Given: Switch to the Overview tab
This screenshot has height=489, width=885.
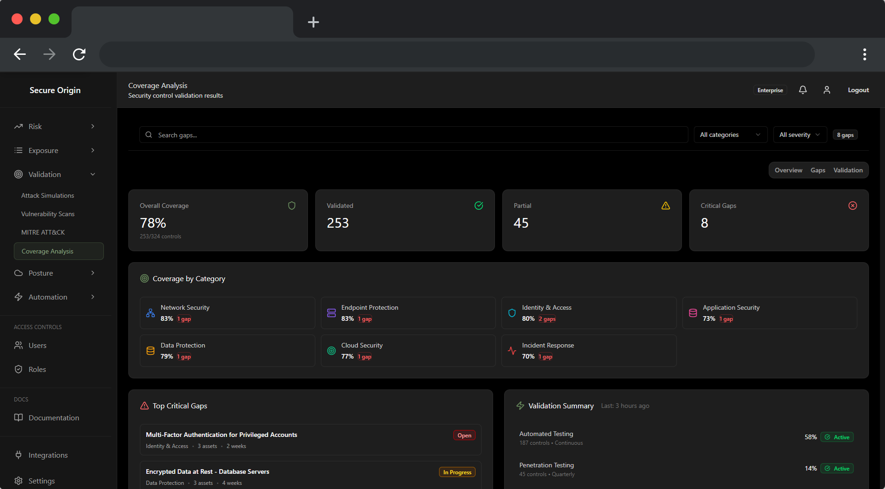Looking at the screenshot, I should (789, 170).
